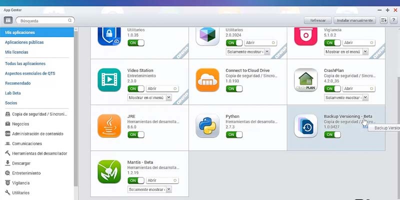Click the CrashPlan app icon
400x200 pixels.
tap(305, 80)
